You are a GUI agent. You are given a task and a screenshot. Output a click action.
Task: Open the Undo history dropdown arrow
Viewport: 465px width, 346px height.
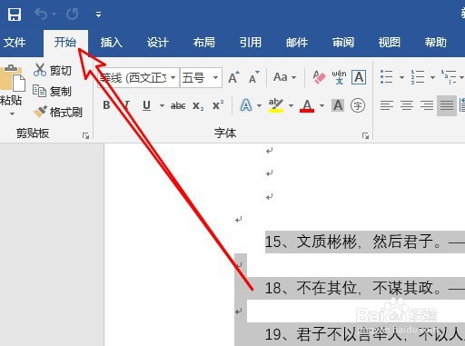[54, 14]
